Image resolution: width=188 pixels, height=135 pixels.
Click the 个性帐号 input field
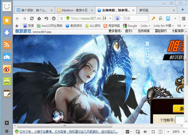(180, 120)
